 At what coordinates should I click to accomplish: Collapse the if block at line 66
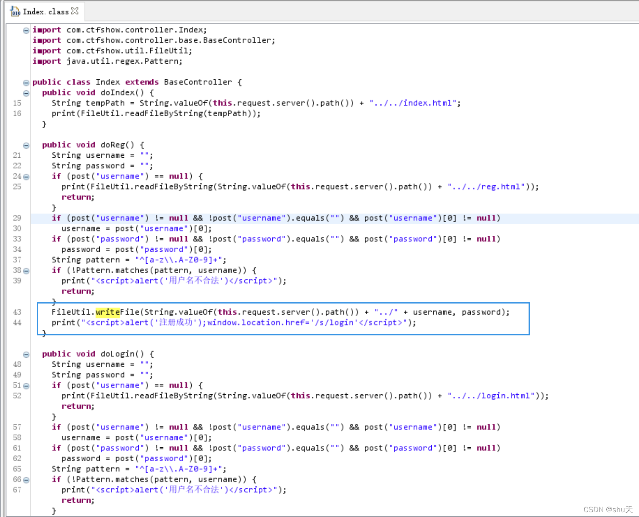point(26,480)
